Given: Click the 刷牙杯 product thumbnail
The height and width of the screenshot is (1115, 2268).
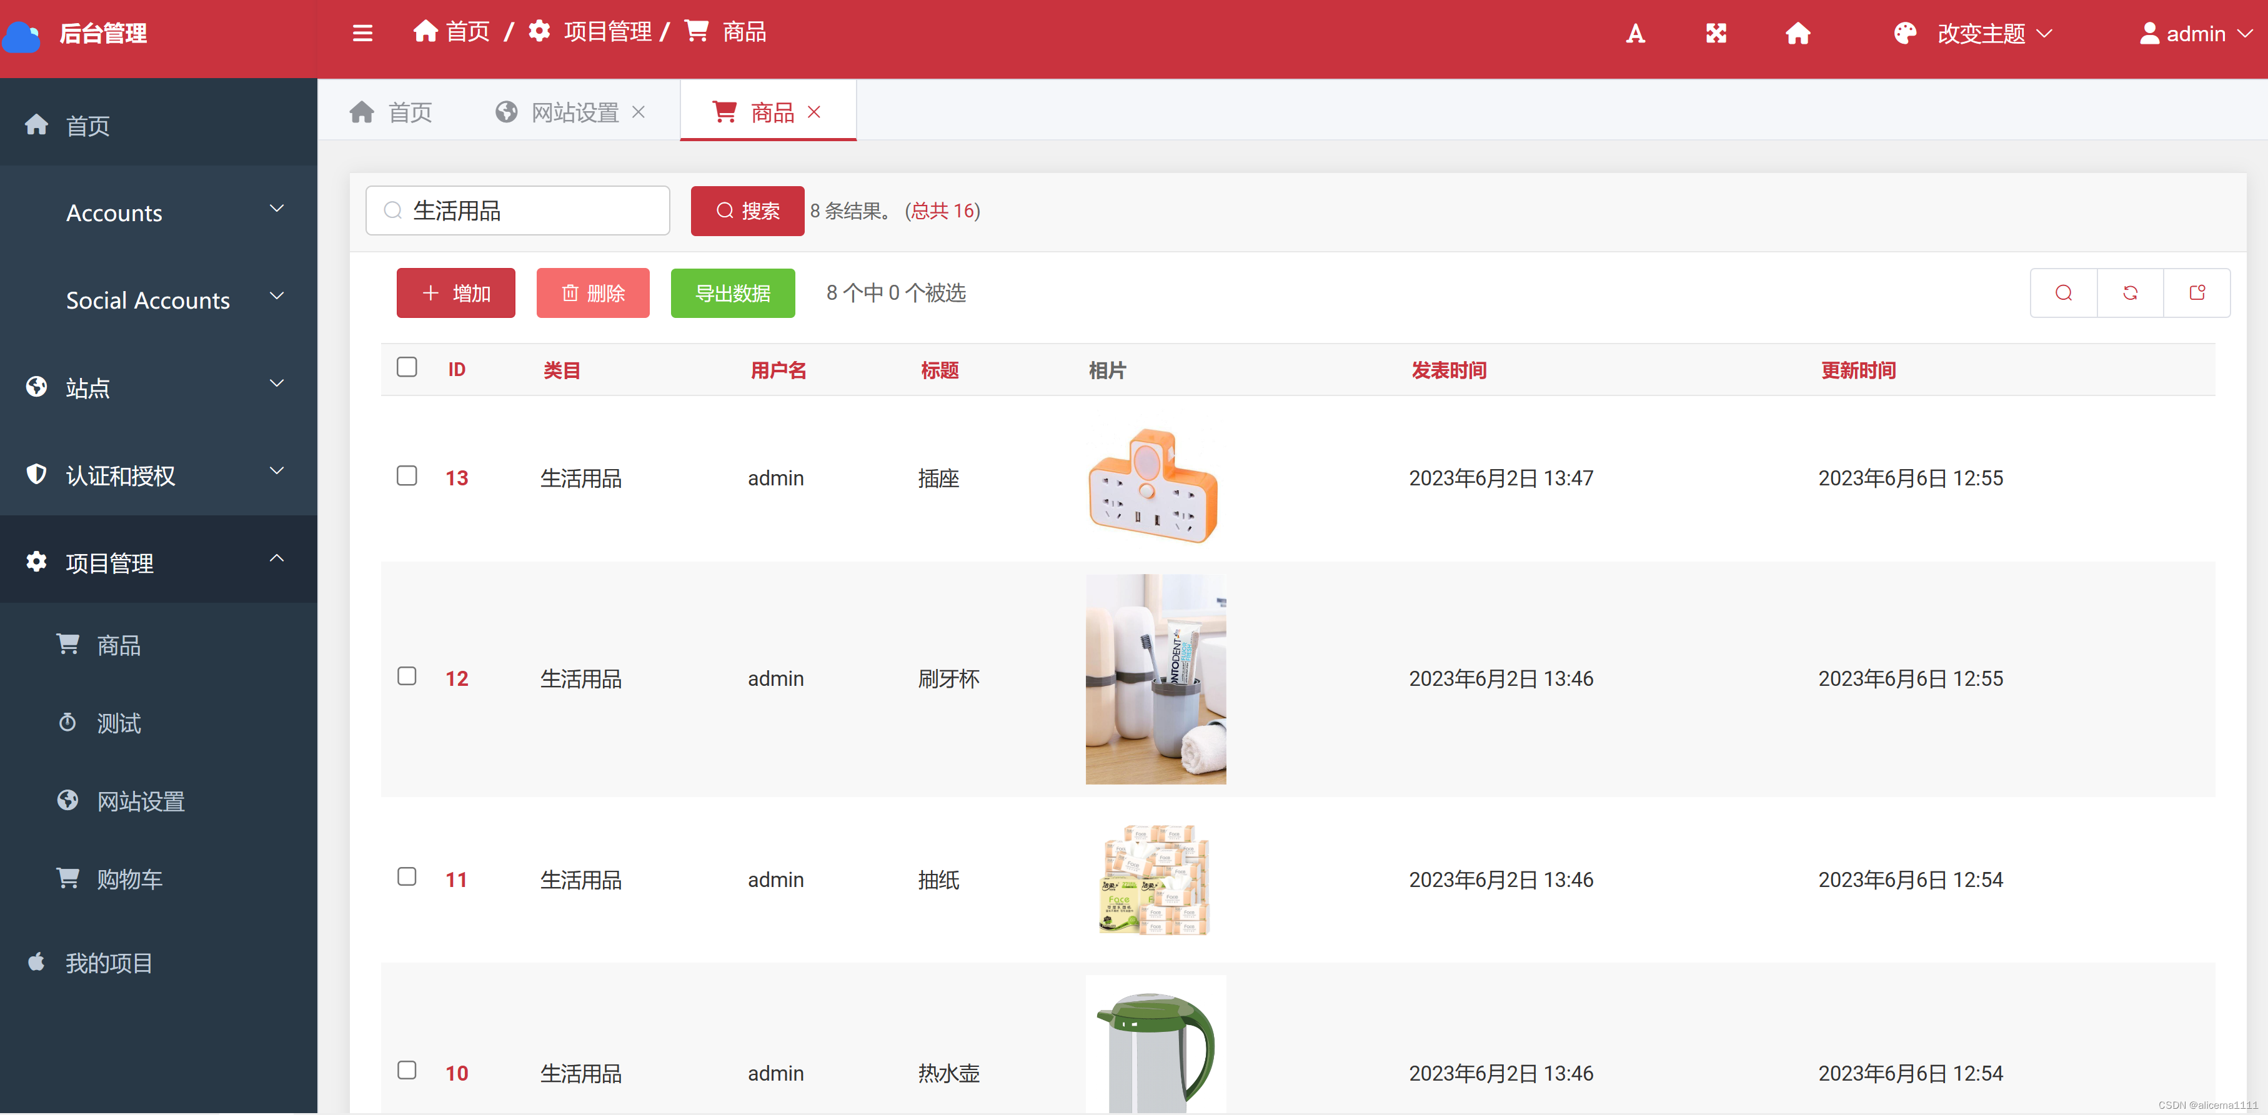Looking at the screenshot, I should (1155, 678).
